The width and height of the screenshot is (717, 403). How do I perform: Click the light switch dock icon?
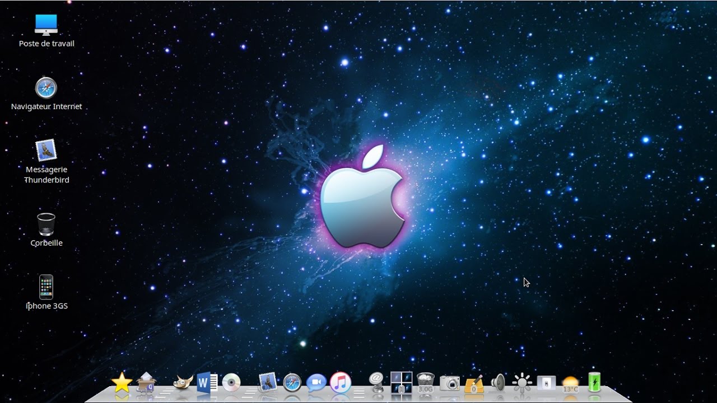click(546, 383)
